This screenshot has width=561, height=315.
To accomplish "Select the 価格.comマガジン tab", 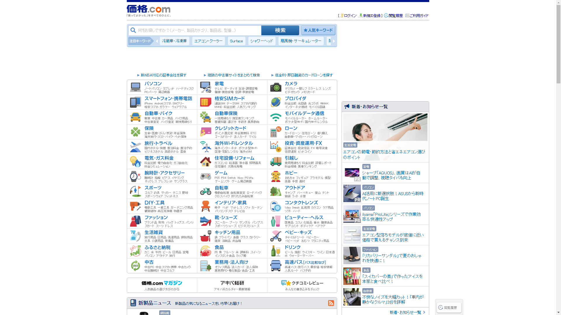I will (162, 285).
